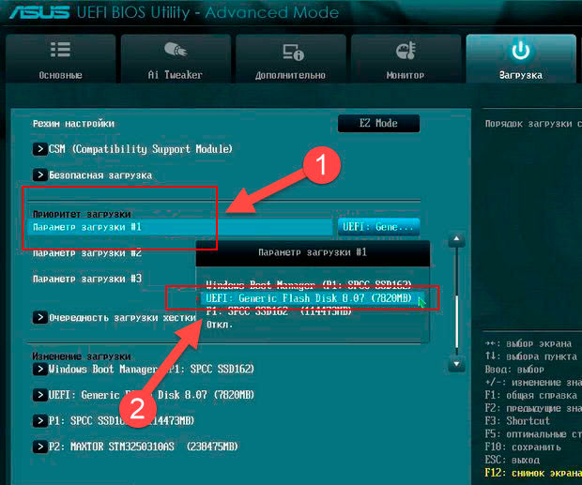Select Параметр загрузки #3 row
Viewport: 582px width, 485px height.
pos(87,279)
